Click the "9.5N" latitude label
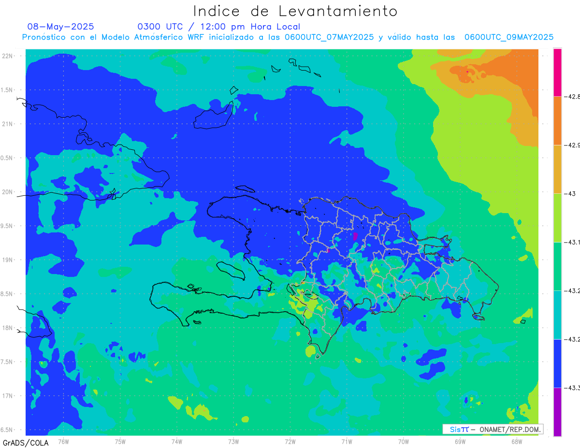Screen dimensions: 580x448 (x=7, y=226)
